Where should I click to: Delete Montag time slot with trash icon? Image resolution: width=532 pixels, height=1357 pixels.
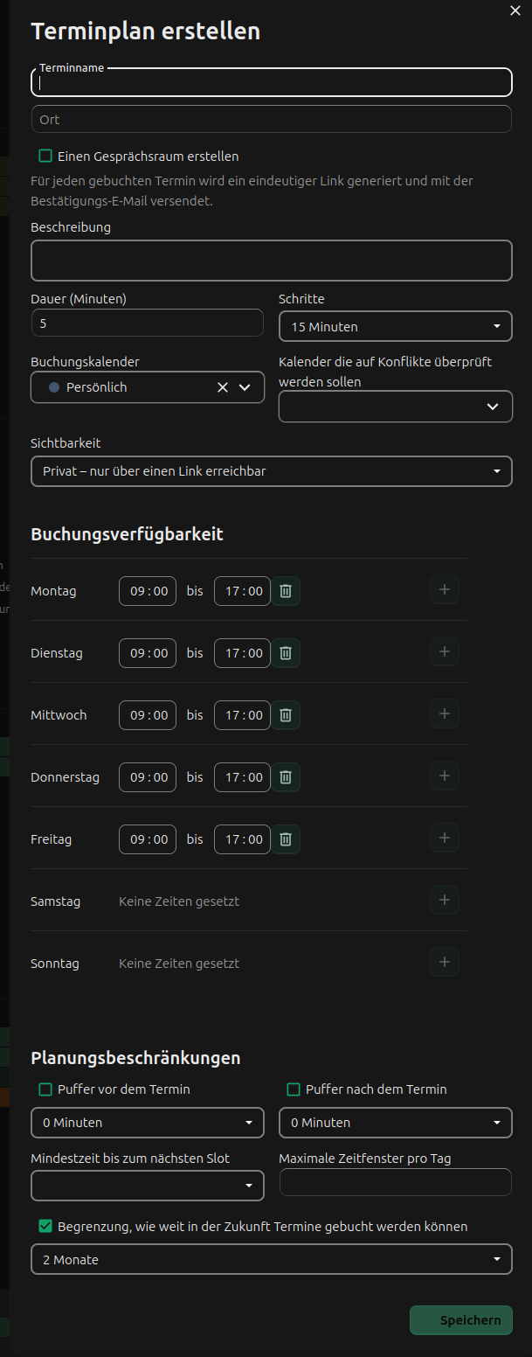point(286,591)
